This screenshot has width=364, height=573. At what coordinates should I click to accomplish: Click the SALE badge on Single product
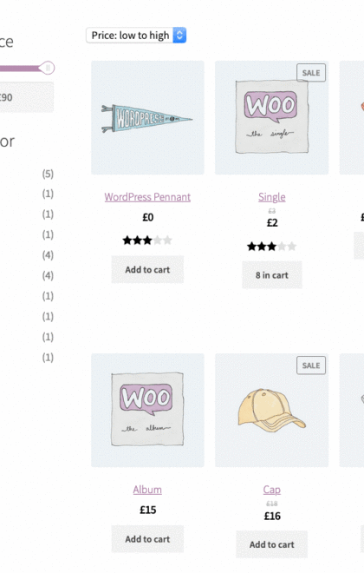[x=311, y=73]
